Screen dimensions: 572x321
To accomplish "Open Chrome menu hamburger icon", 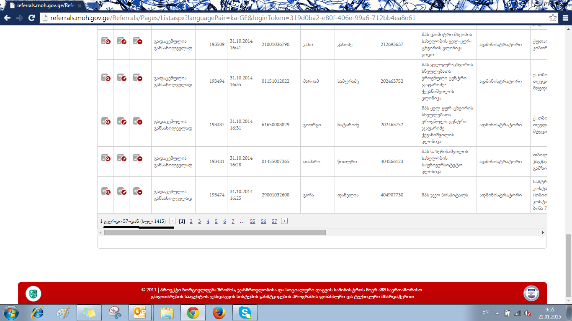I will coord(564,18).
